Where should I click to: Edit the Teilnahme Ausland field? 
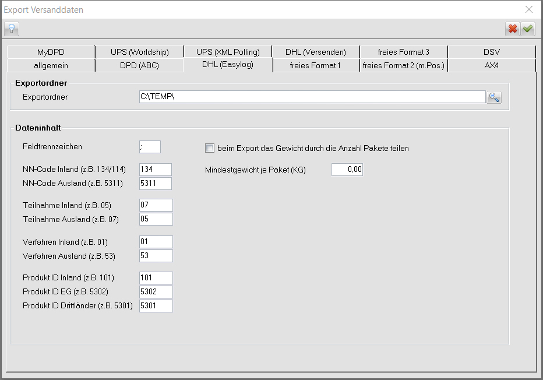pyautogui.click(x=156, y=219)
